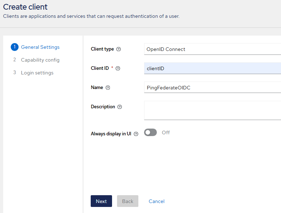
Task: Click the question mark next to Name
Action: [108, 88]
